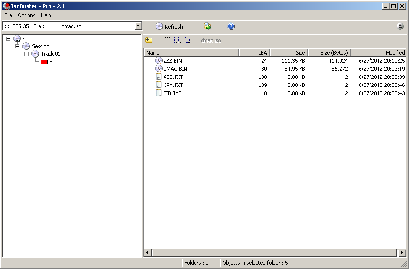Click modified date 6/27/2012 20:05:43
The width and height of the screenshot is (409, 269).
(382, 93)
